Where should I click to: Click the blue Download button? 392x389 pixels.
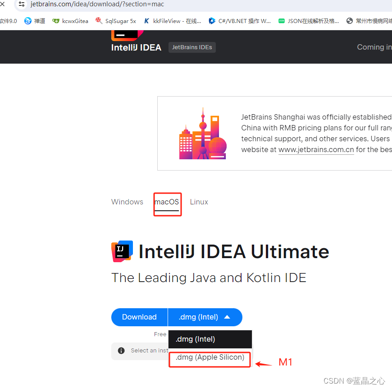coord(139,317)
